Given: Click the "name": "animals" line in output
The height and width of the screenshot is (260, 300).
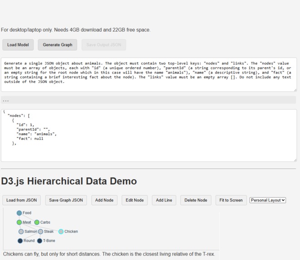Looking at the screenshot, I should tap(37, 134).
